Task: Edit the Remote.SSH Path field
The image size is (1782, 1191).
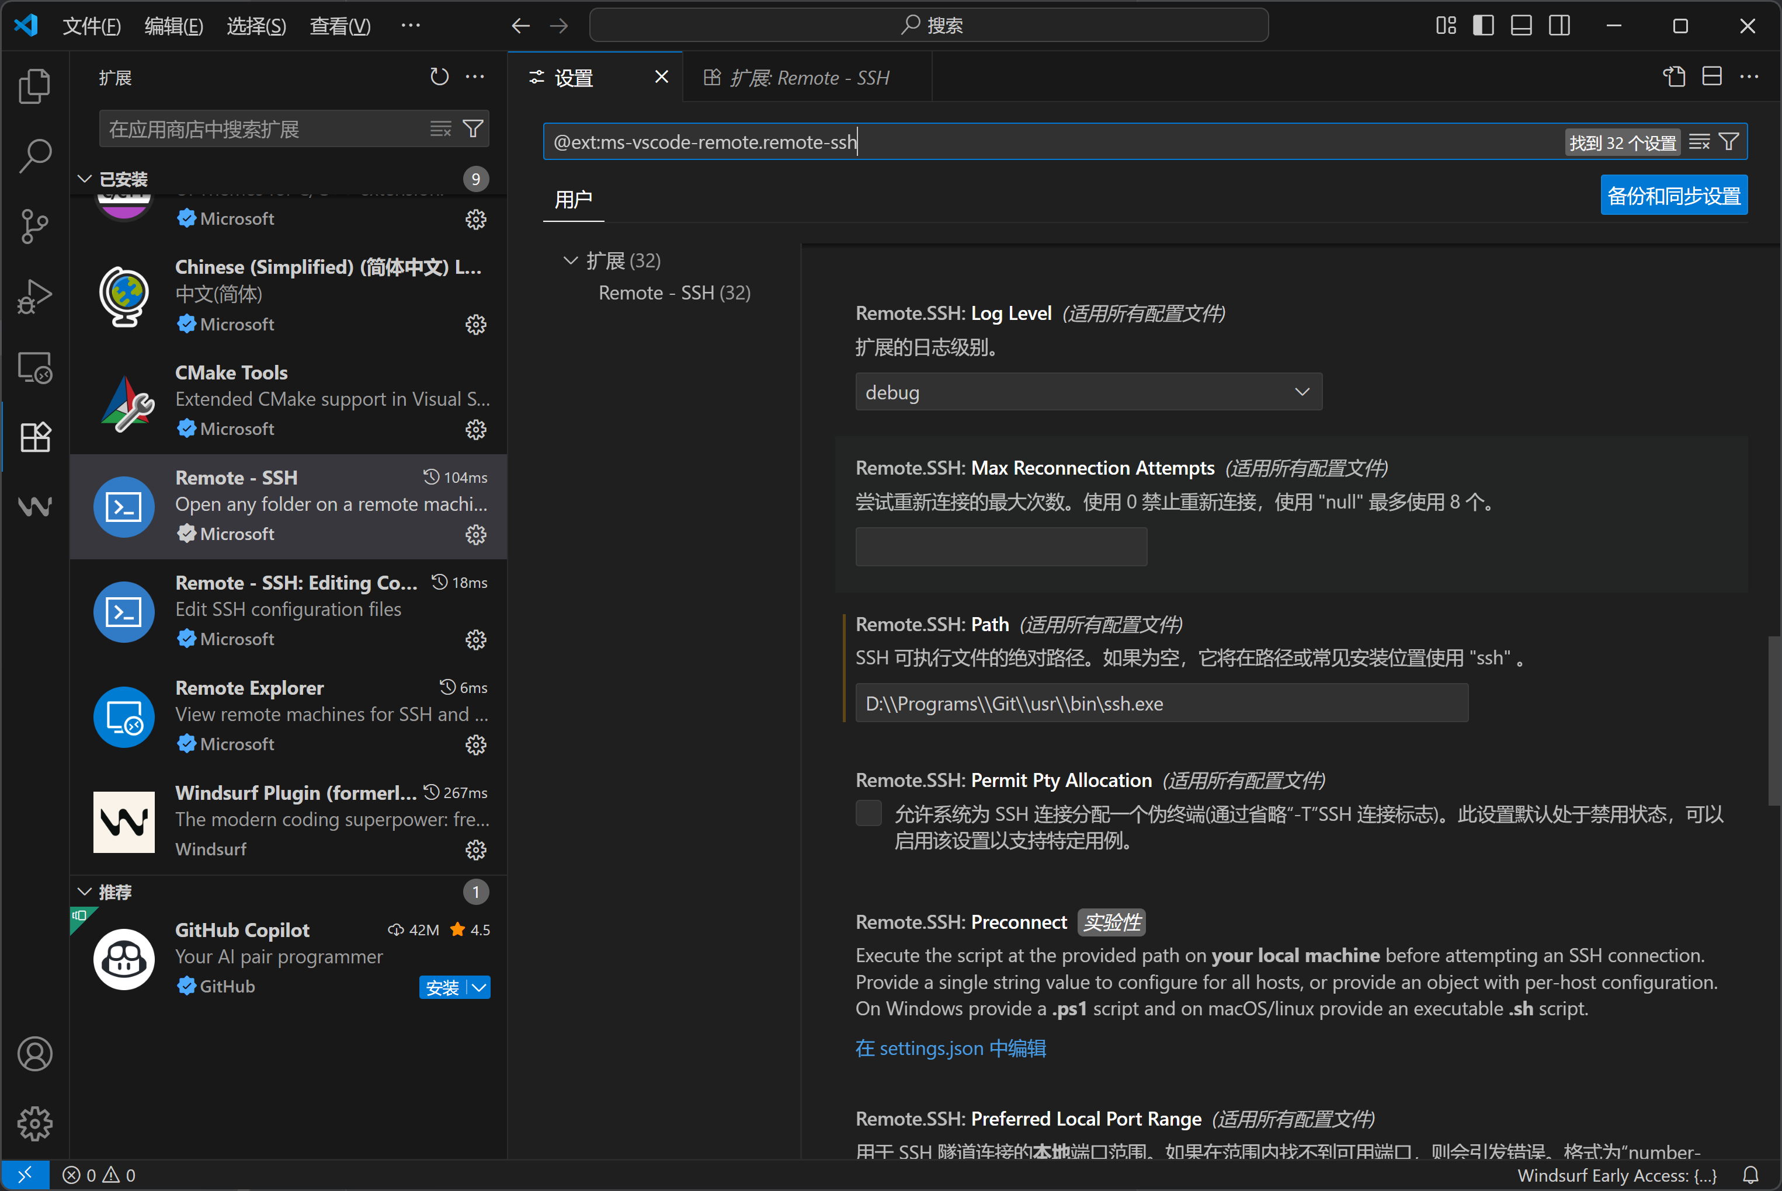Action: [x=1161, y=702]
